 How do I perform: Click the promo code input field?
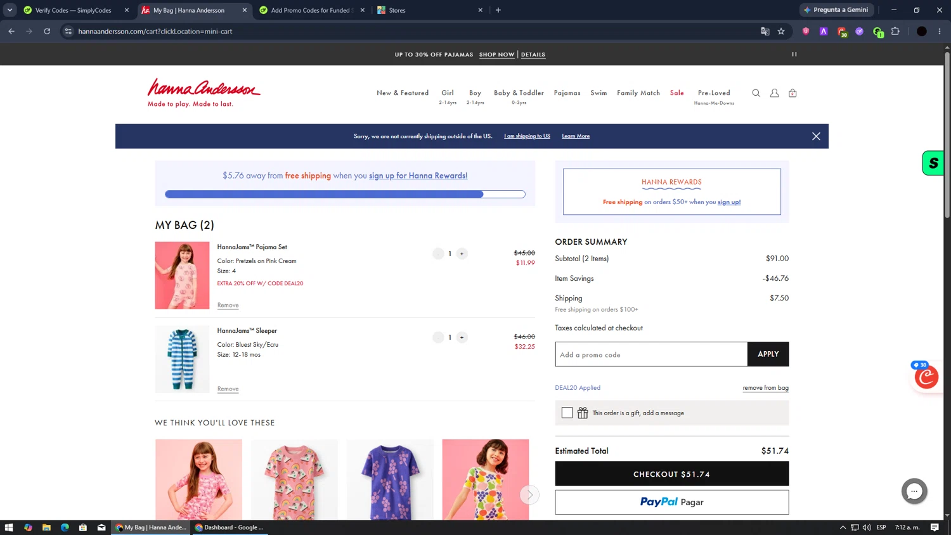point(651,354)
